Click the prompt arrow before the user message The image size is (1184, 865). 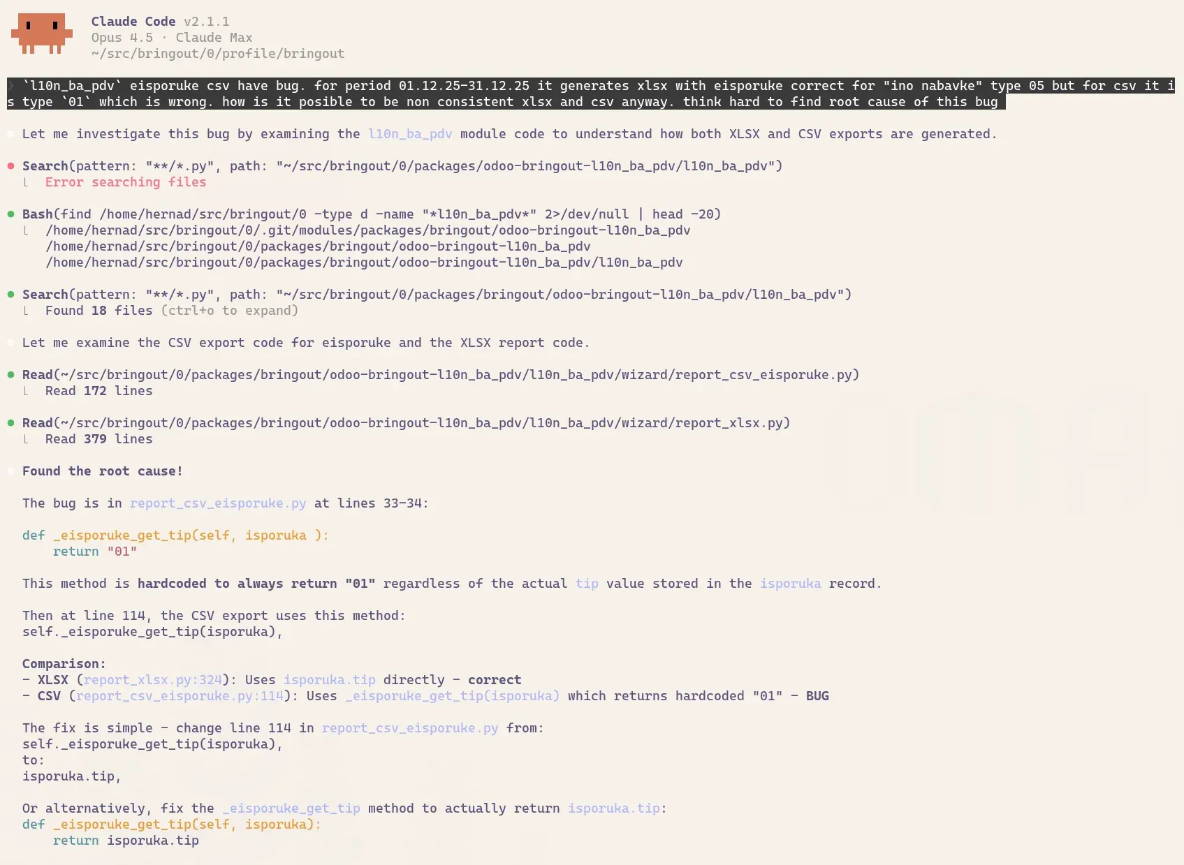point(11,86)
